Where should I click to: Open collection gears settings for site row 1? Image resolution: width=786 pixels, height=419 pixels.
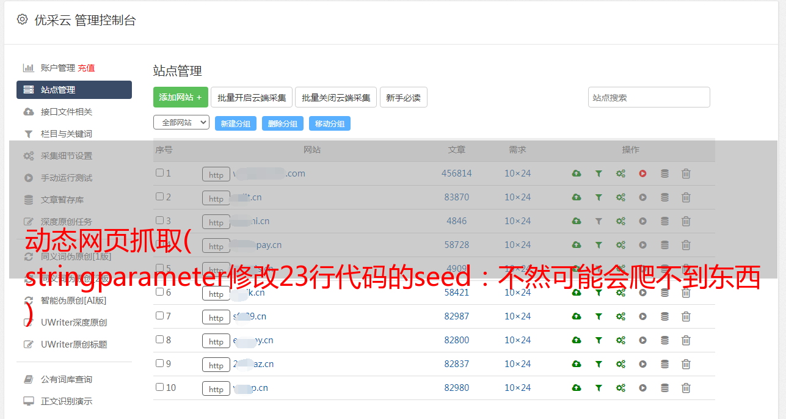point(620,173)
